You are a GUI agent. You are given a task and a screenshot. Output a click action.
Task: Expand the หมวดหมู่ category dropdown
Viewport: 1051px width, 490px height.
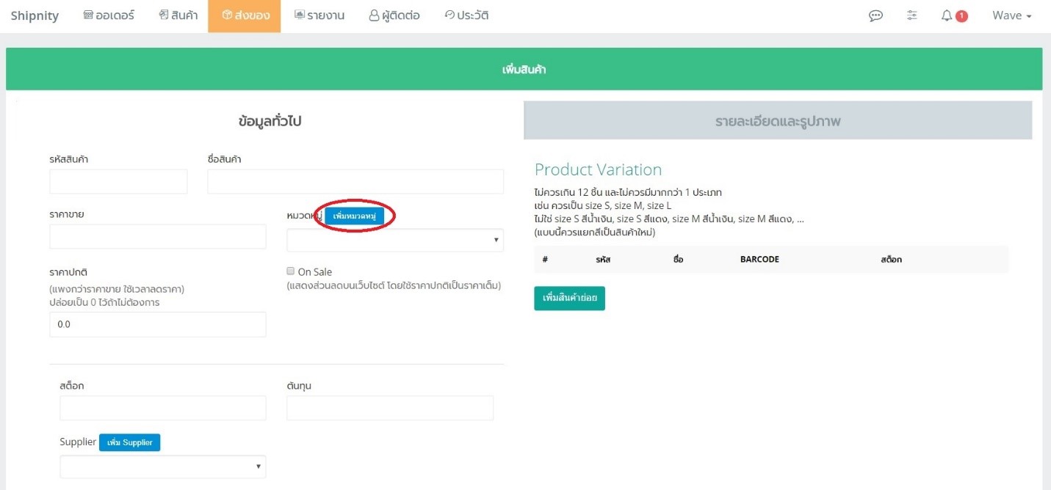coord(395,240)
